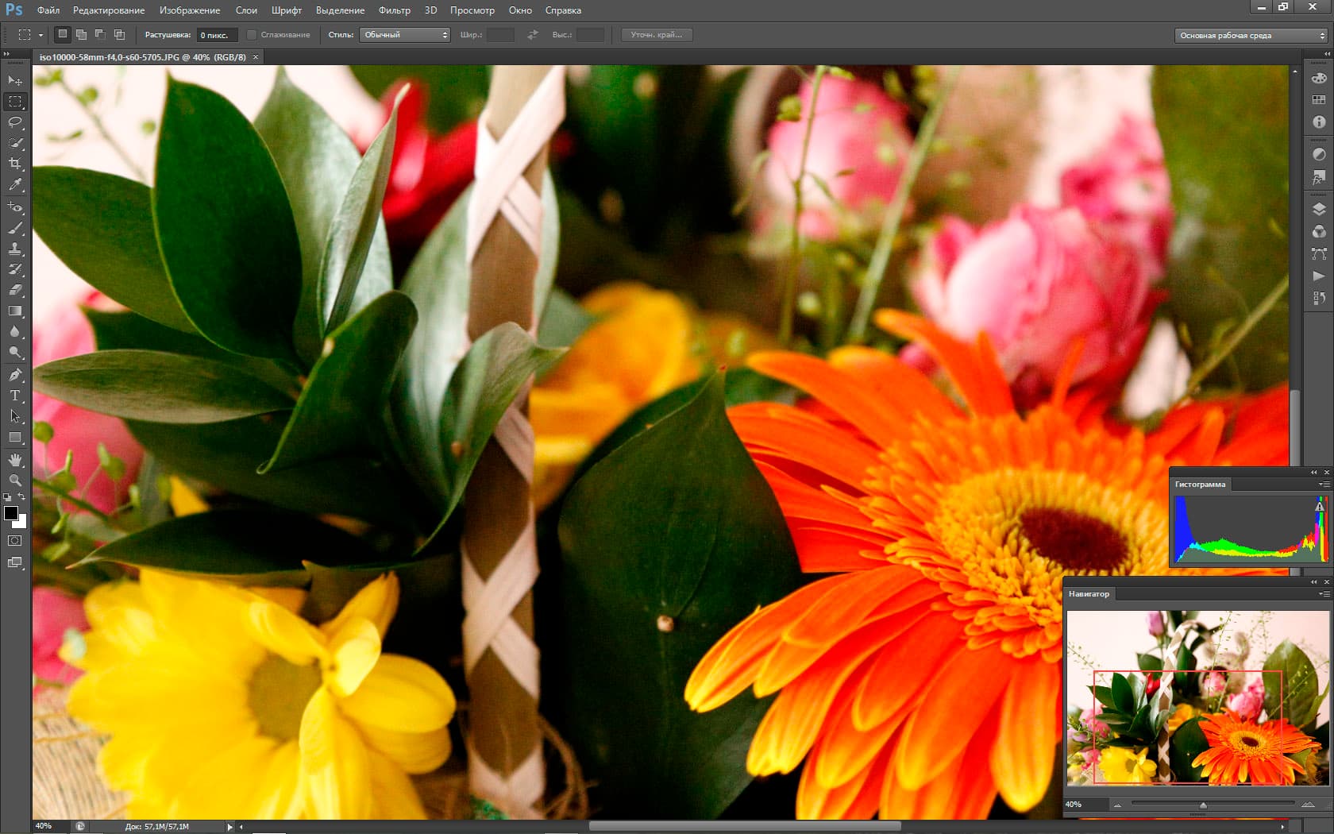The image size is (1334, 834).
Task: Open the workspace switcher dropdown
Action: [x=1251, y=36]
